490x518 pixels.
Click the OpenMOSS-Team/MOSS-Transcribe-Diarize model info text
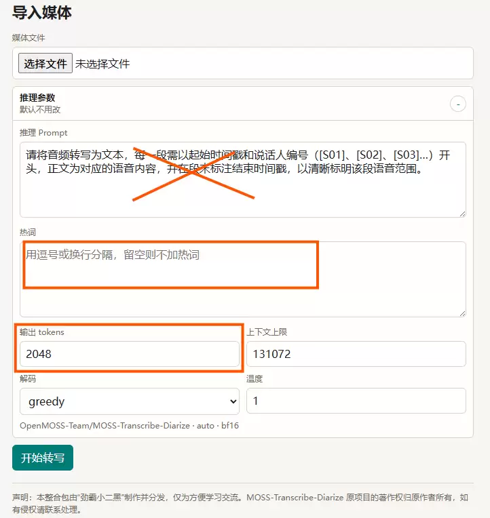click(129, 426)
